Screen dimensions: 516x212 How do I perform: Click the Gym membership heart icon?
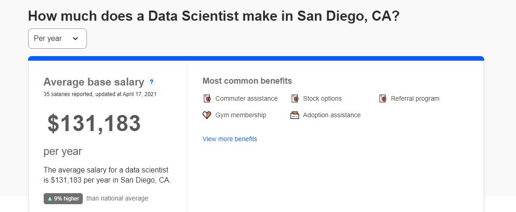206,115
